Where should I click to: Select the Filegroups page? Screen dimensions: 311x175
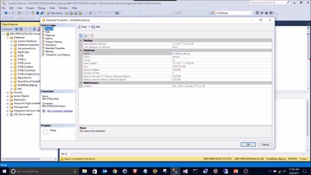(x=50, y=35)
